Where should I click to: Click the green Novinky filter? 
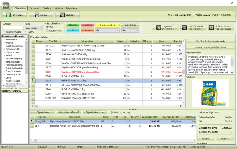pyautogui.click(x=73, y=25)
